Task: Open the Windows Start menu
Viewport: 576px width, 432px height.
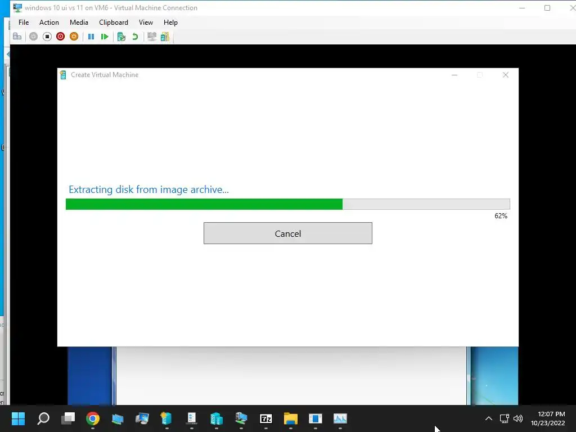Action: coord(19,418)
